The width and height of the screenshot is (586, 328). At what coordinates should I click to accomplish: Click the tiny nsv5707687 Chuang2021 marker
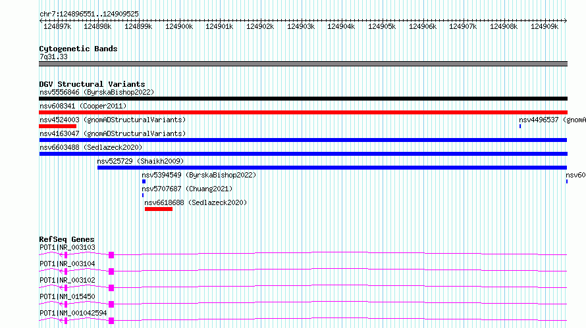click(143, 195)
